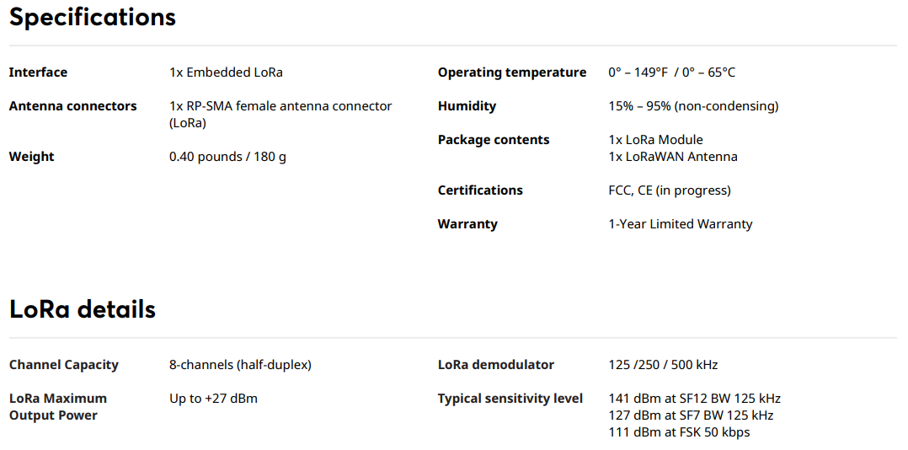Click the 'Up to +27 dBm' value
The width and height of the screenshot is (908, 450).
213,399
